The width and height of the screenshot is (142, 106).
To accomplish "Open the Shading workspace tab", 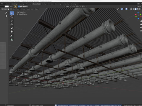I will (44, 4).
